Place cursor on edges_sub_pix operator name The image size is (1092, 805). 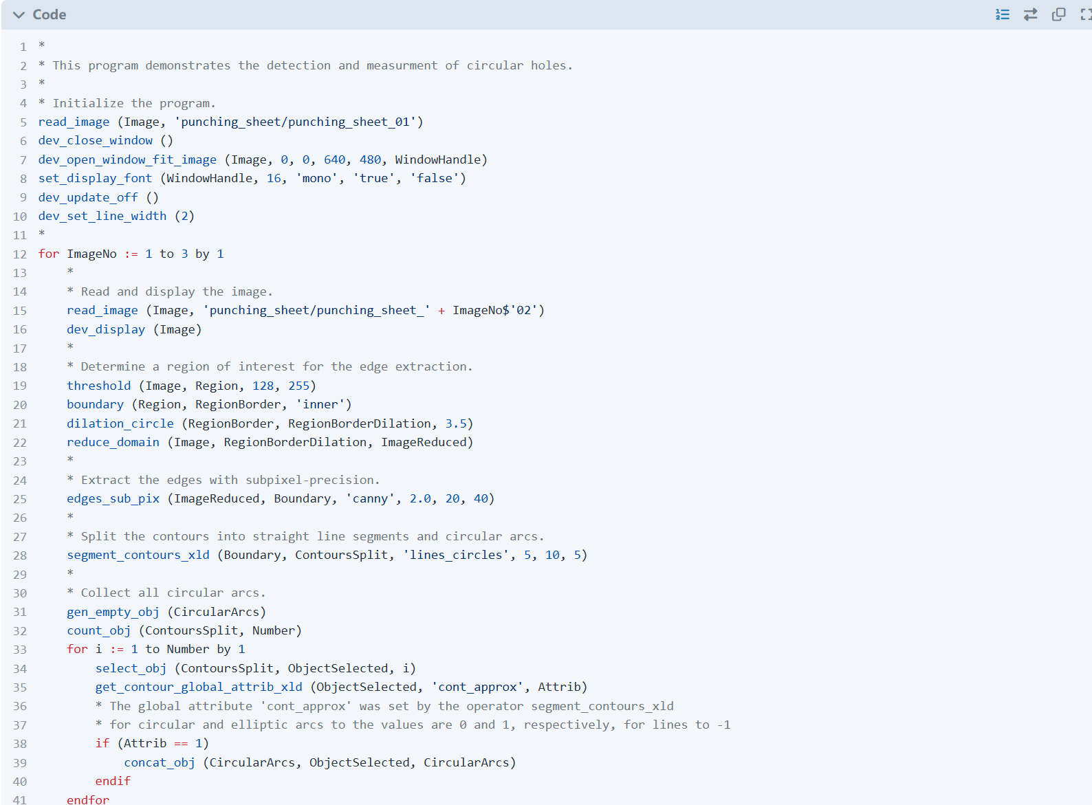[113, 498]
